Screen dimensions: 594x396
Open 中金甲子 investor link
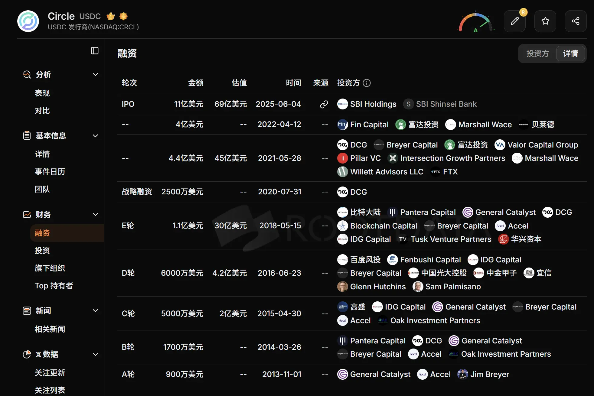pos(495,273)
